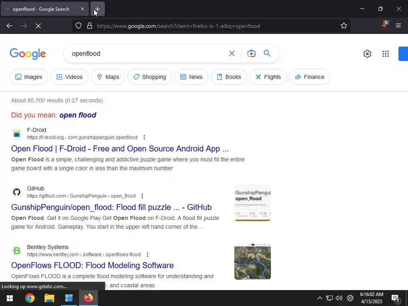Switch to the Shopping results tab
Viewport: 408px width, 306px height.
point(150,77)
